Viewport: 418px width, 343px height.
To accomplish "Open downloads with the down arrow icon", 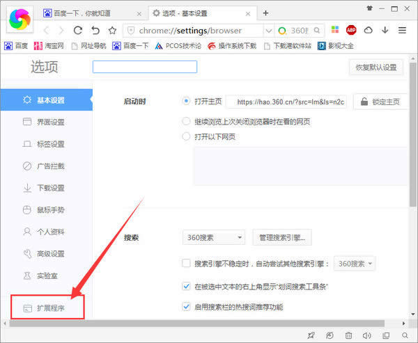I will pos(385,30).
